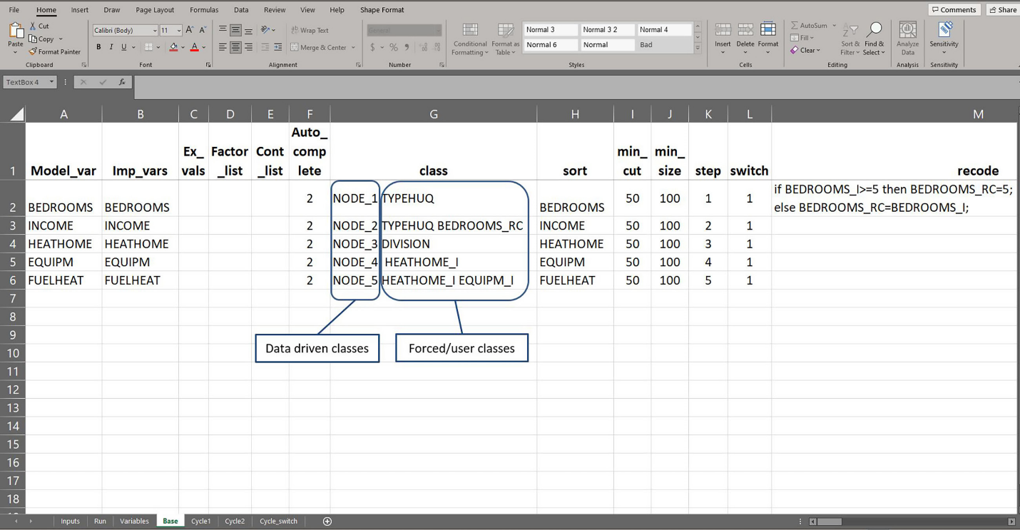Click the Find & Select magnifier icon
The height and width of the screenshot is (530, 1020).
pyautogui.click(x=874, y=30)
